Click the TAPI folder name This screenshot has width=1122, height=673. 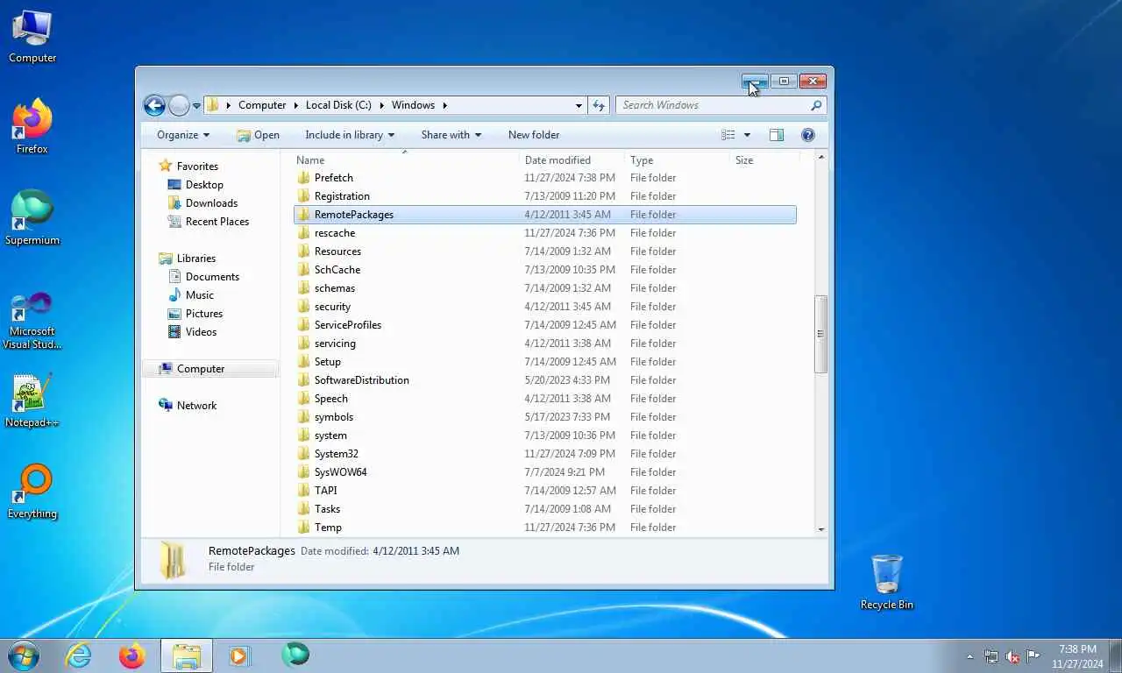click(326, 491)
